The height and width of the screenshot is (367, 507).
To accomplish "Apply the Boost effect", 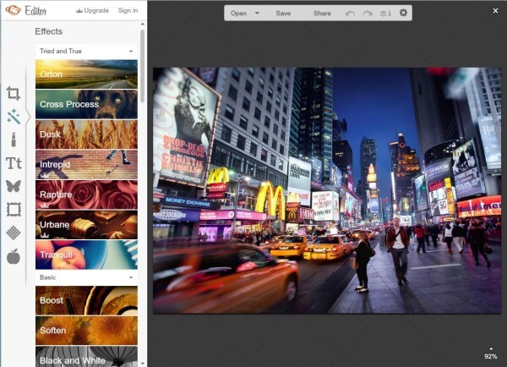I will pos(86,300).
